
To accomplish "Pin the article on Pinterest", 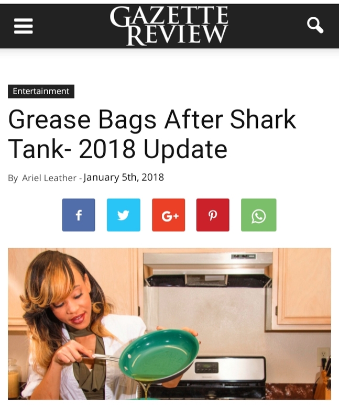I will tap(213, 215).
